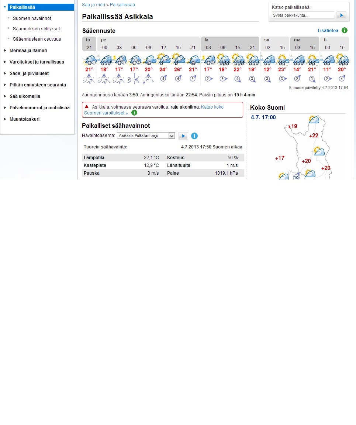Select the Sääennusteen osuvuus menu item
The height and width of the screenshot is (425, 356).
(x=37, y=39)
